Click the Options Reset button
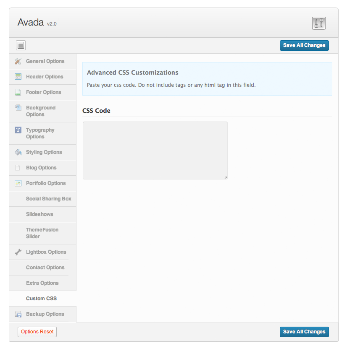Image resolution: width=347 pixels, height=351 pixels. [37, 332]
